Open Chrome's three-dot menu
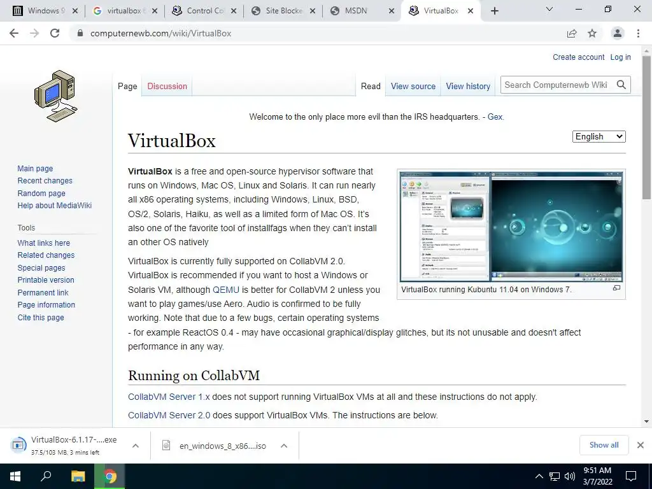This screenshot has width=652, height=489. 638,33
